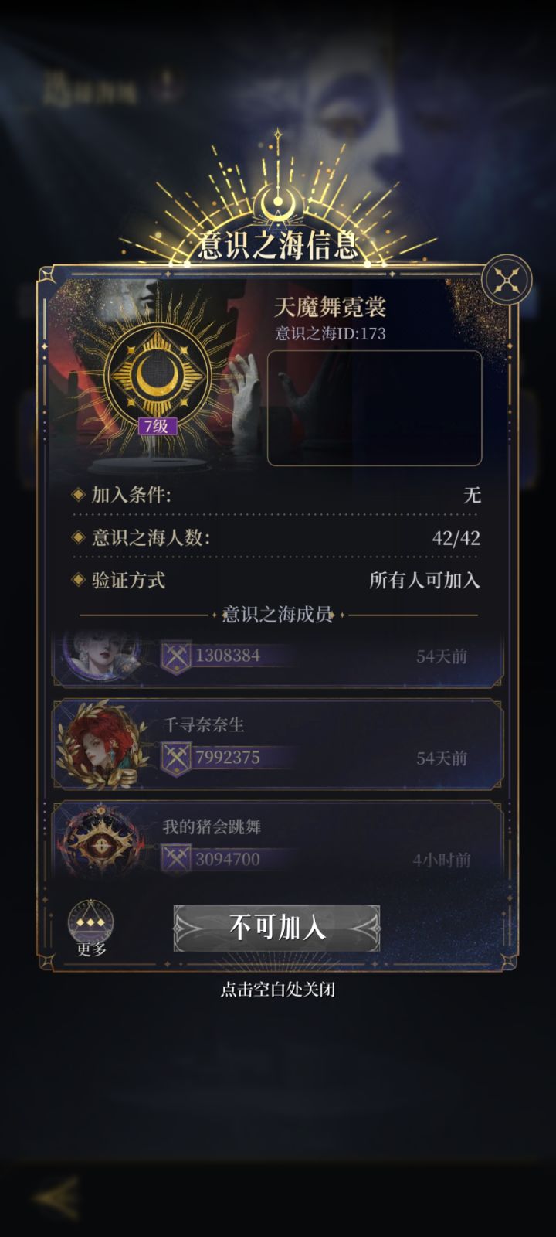Tap 点击空白处关闭 to dismiss
Image resolution: width=556 pixels, height=1237 pixels.
(278, 990)
